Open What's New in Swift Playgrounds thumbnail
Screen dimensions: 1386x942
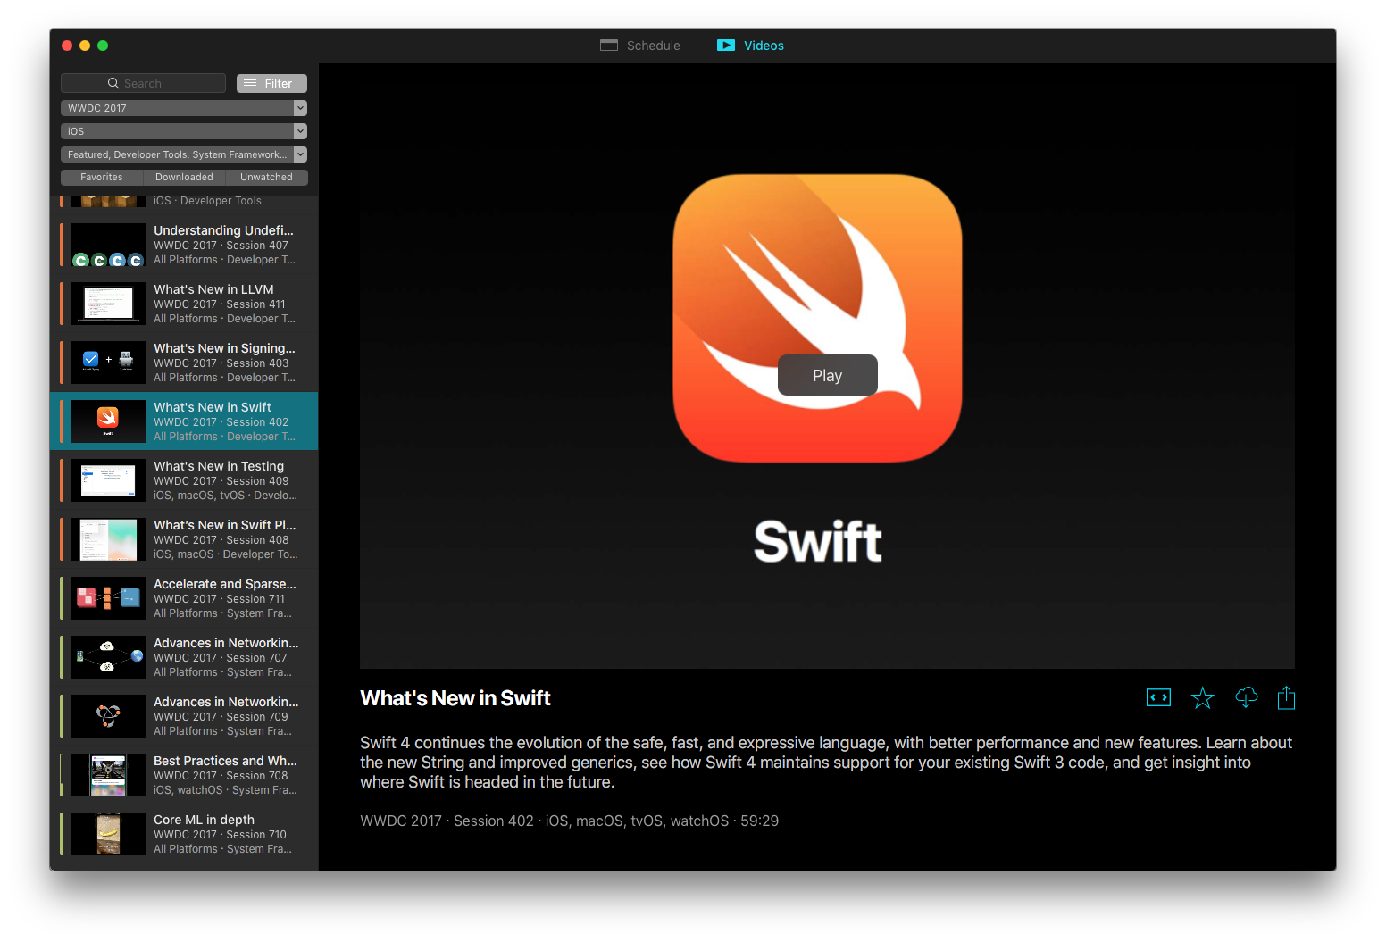point(108,539)
